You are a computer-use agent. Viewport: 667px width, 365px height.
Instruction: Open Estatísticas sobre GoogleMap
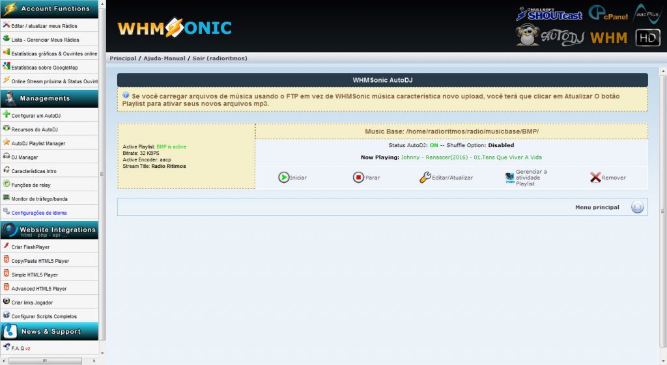[x=44, y=68]
